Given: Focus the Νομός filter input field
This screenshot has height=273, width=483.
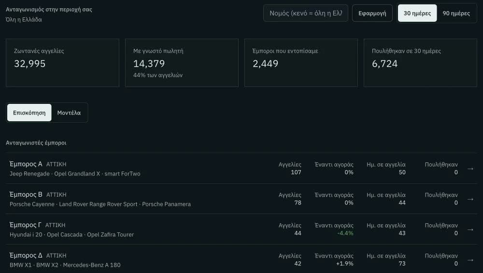Looking at the screenshot, I should tap(306, 13).
